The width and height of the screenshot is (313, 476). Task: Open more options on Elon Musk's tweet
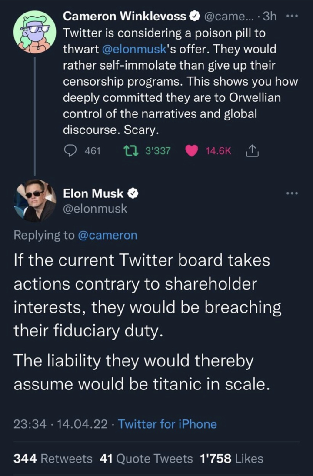[x=290, y=193]
